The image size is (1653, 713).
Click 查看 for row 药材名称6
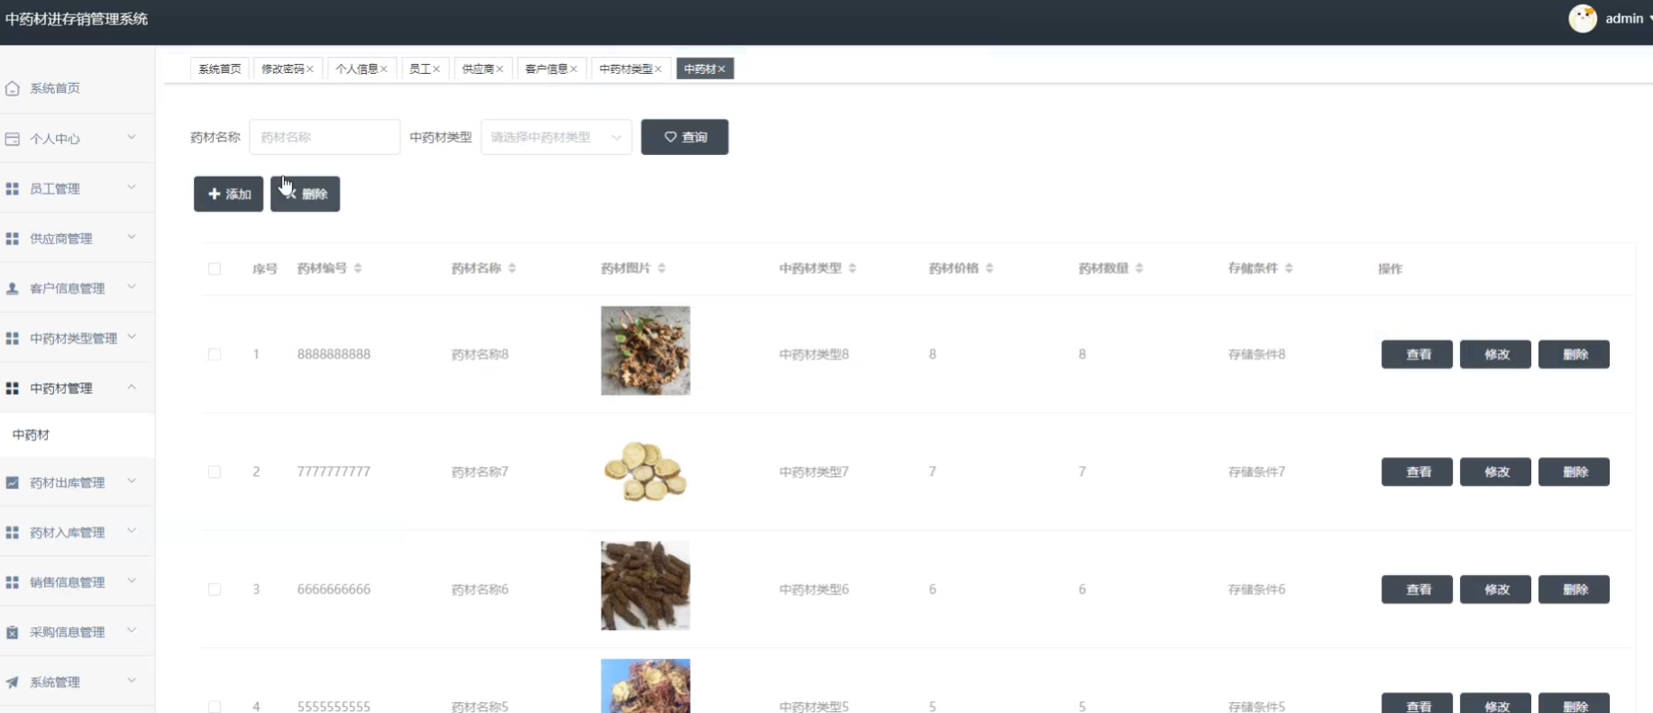pos(1417,590)
